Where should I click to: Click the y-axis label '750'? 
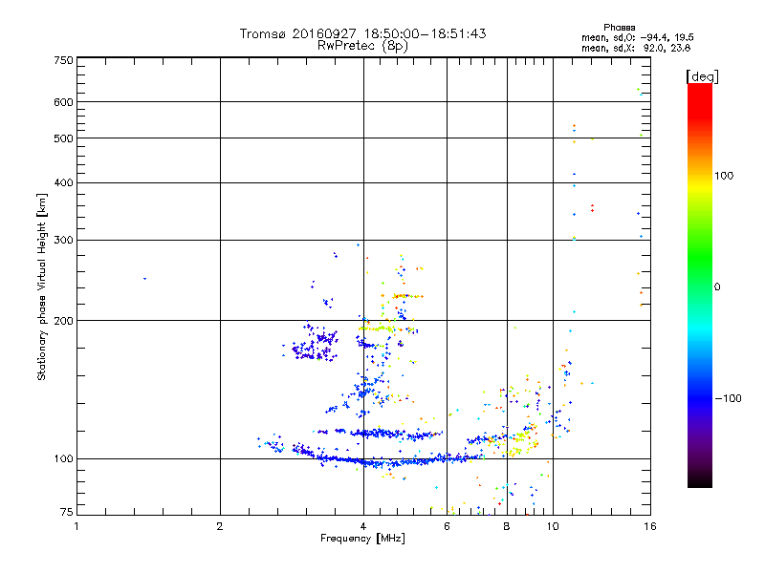pyautogui.click(x=63, y=60)
